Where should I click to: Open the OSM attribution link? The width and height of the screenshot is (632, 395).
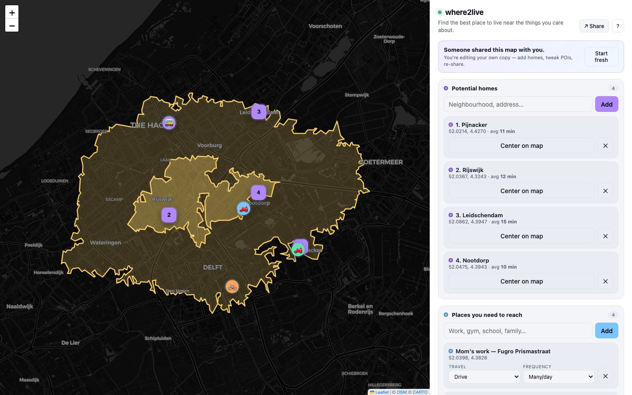(402, 392)
